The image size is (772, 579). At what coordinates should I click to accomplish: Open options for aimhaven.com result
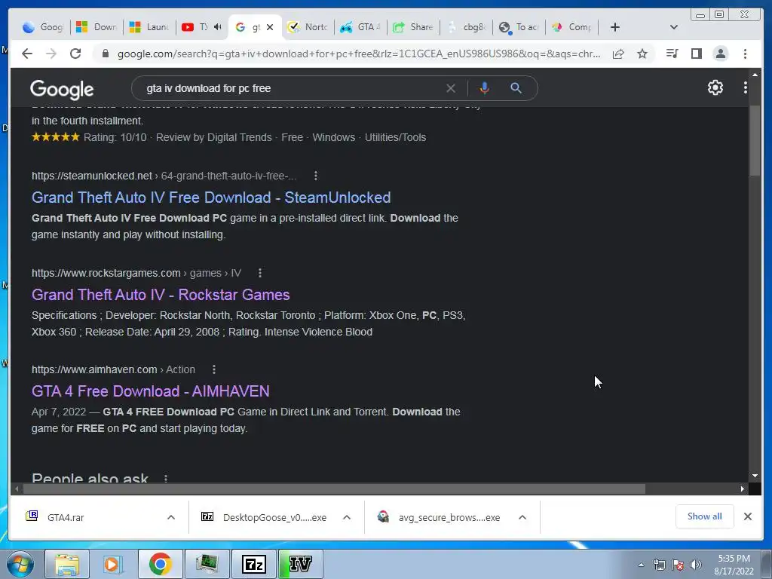pos(213,369)
